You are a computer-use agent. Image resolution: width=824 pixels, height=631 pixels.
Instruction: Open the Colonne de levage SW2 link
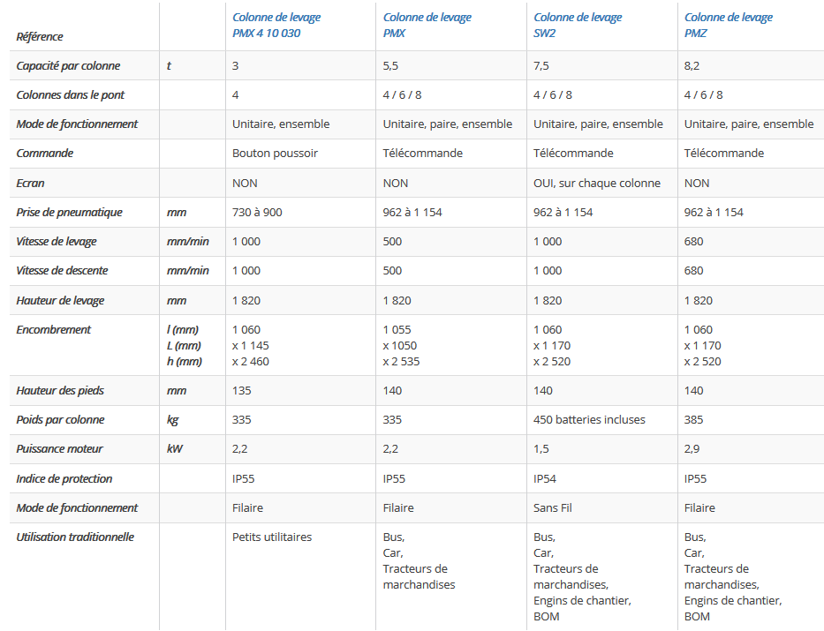[578, 25]
